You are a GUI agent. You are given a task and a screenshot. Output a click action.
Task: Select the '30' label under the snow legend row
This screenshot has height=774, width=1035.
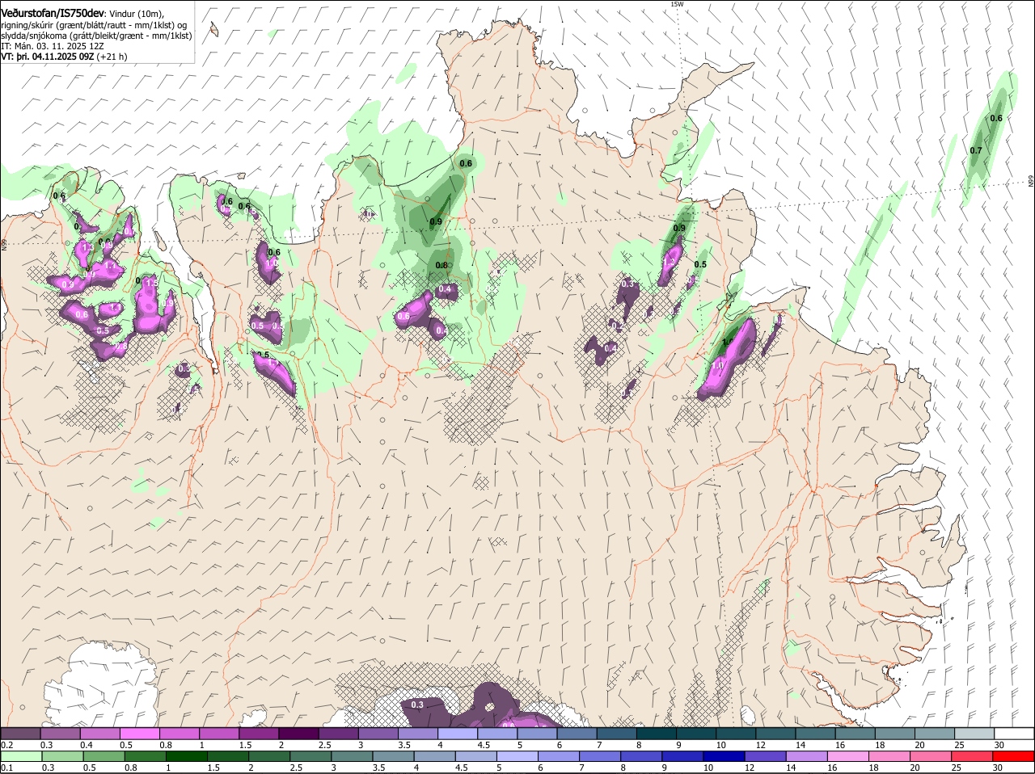coord(999,744)
